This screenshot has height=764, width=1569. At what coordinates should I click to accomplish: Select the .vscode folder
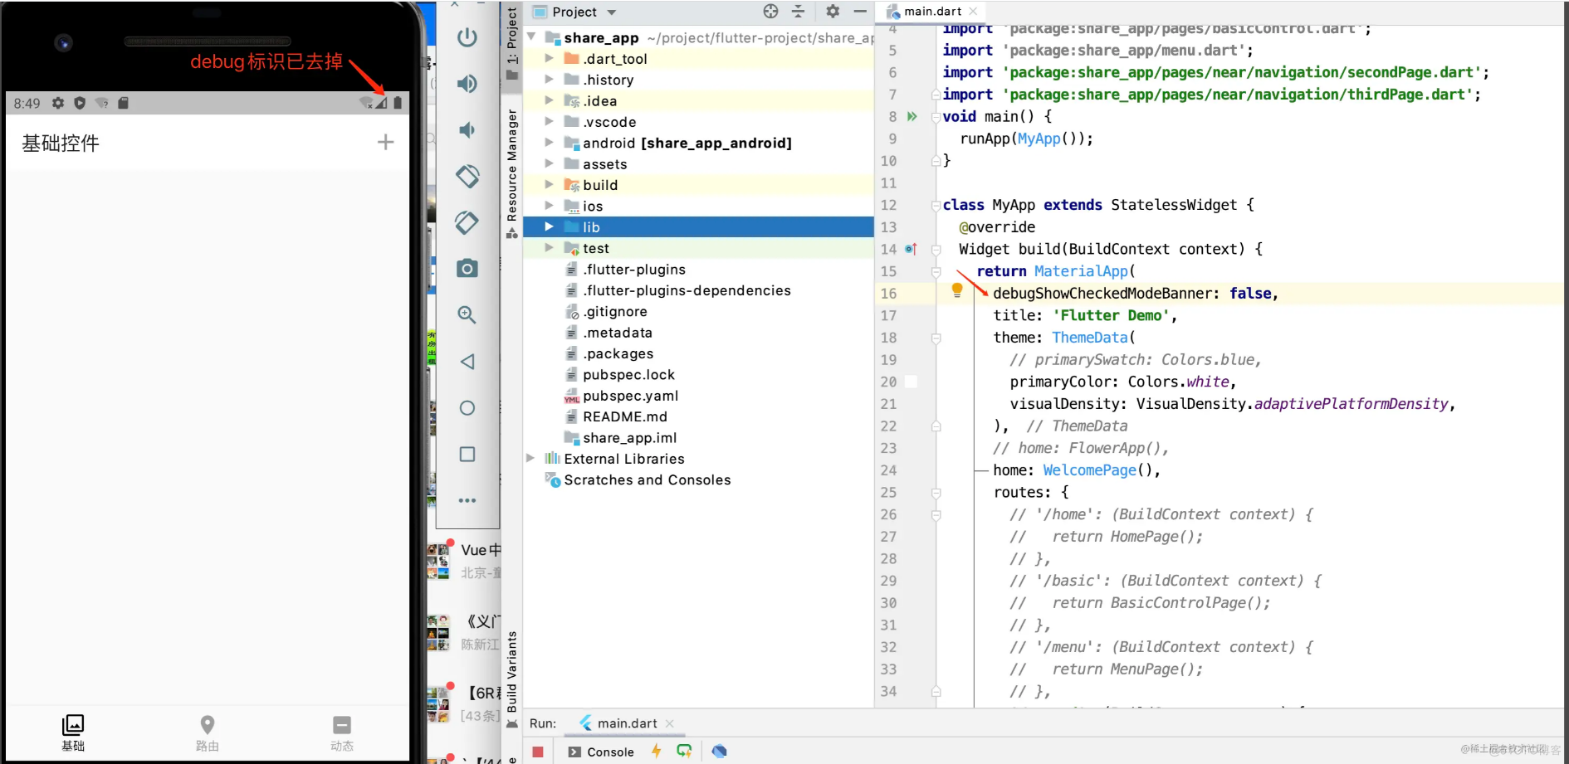coord(609,122)
